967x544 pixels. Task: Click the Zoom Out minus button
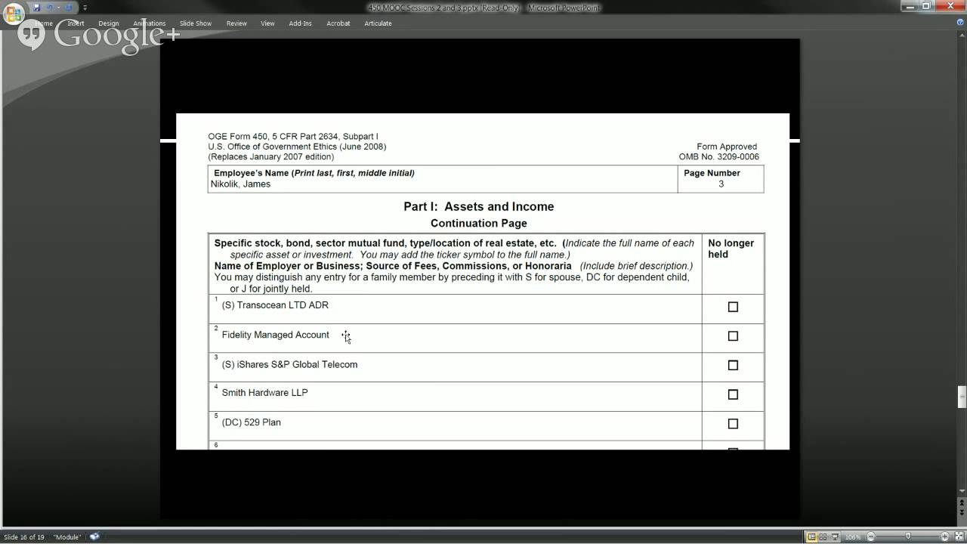(x=870, y=536)
